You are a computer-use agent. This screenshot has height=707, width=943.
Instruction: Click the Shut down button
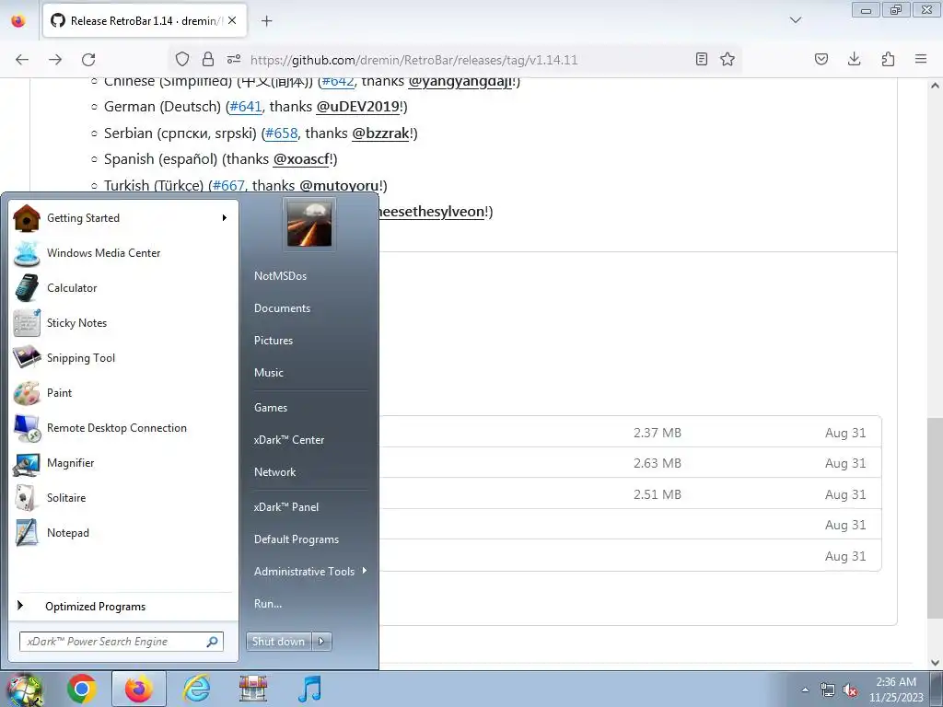[278, 642]
